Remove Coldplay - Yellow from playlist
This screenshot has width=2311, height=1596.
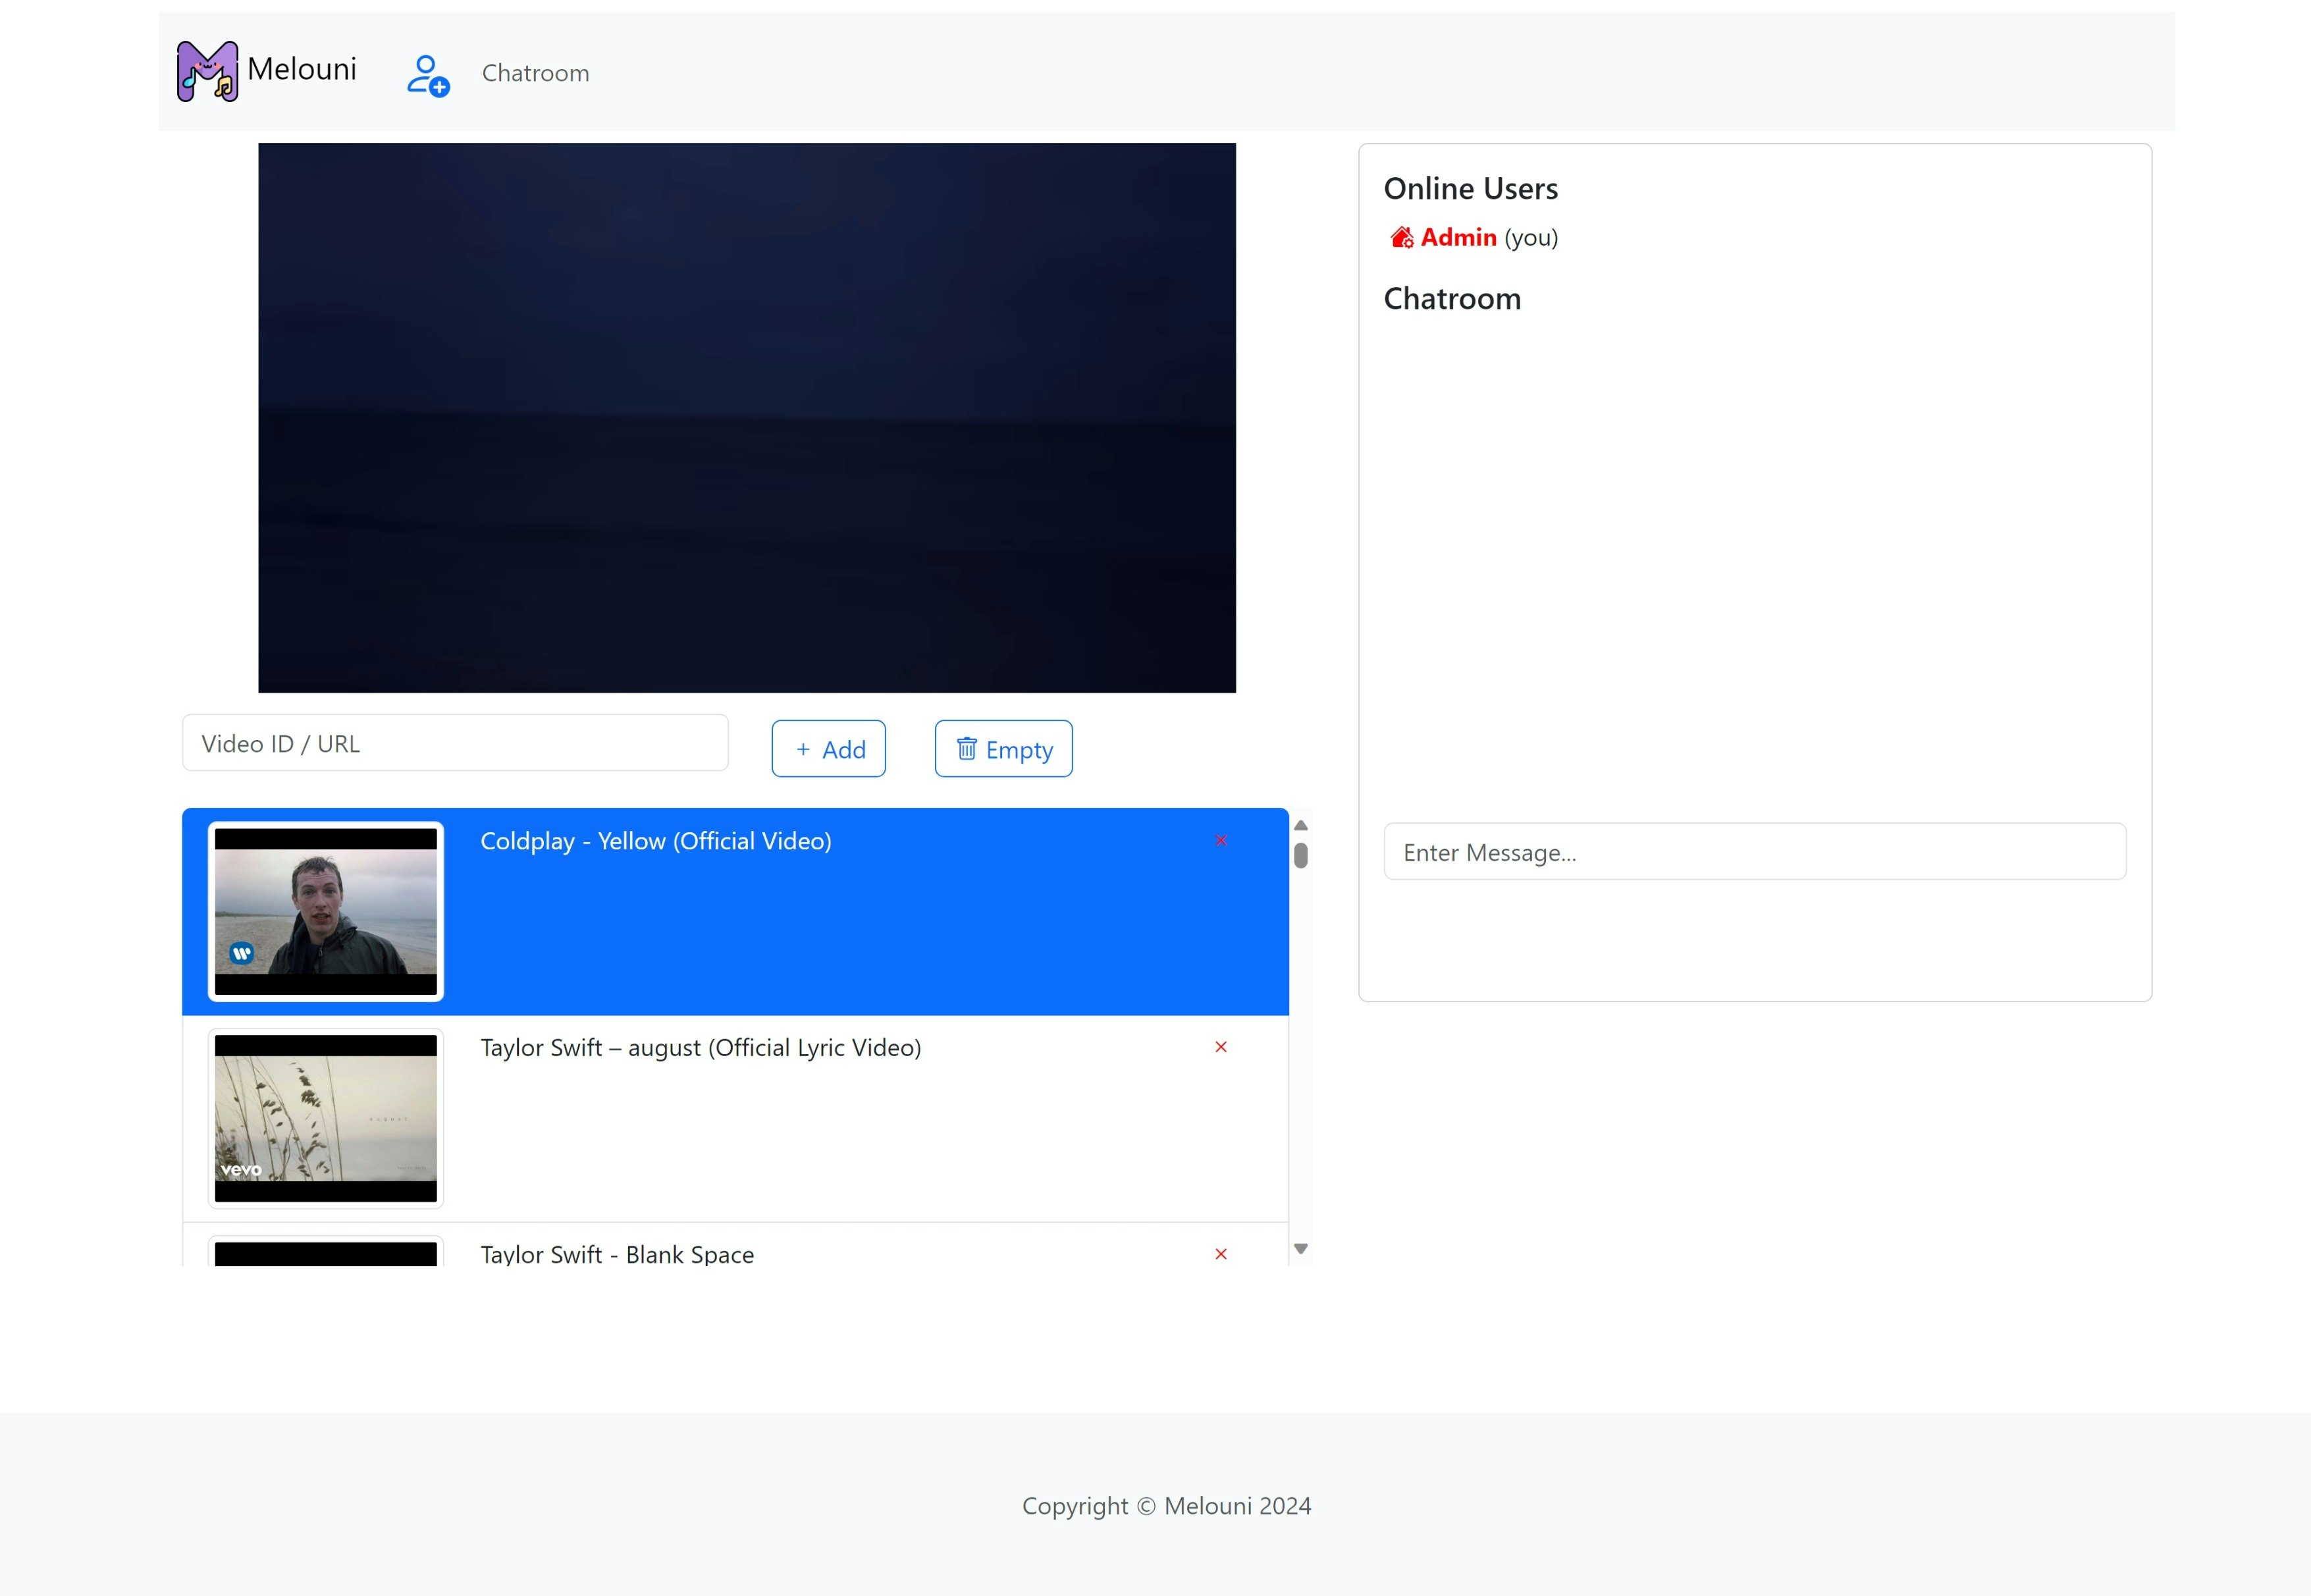point(1221,840)
